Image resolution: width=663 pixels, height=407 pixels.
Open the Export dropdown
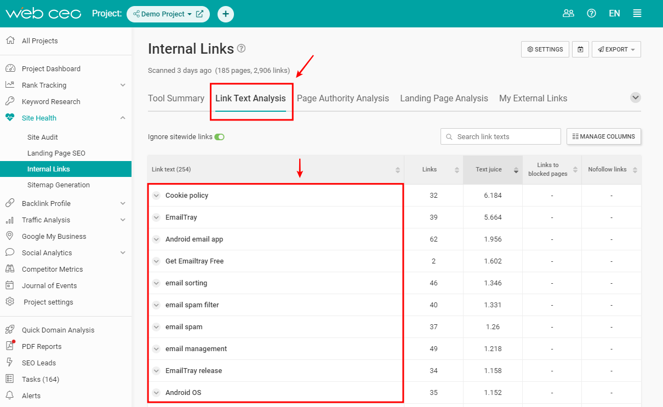616,49
